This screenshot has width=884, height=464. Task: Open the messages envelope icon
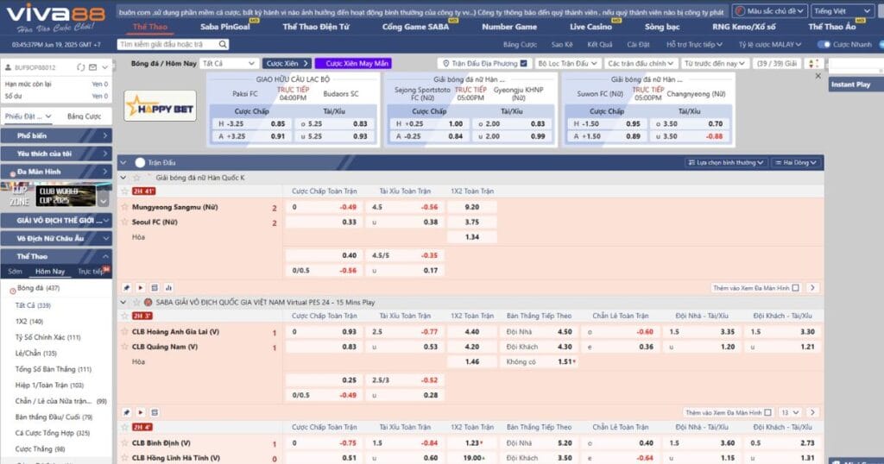point(93,67)
